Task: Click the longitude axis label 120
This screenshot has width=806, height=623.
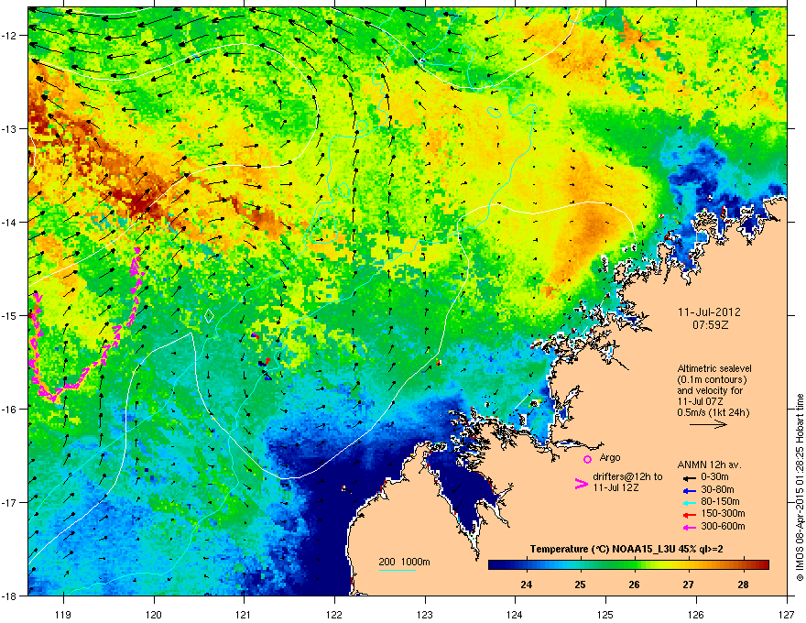Action: (154, 614)
